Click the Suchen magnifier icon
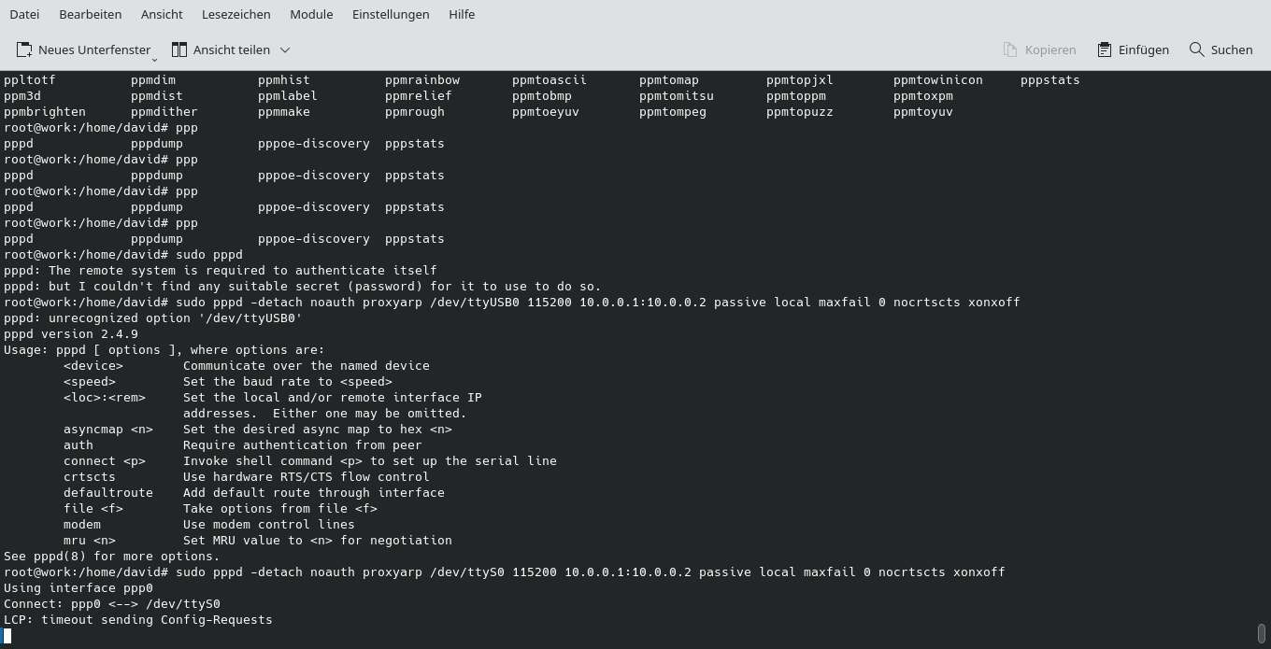This screenshot has width=1271, height=649. click(1196, 49)
